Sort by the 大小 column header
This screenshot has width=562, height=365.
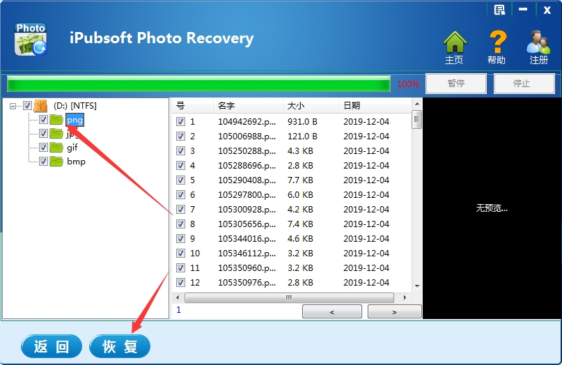point(311,106)
